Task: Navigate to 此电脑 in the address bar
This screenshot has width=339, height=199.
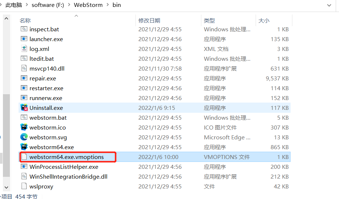Action: click(x=13, y=5)
